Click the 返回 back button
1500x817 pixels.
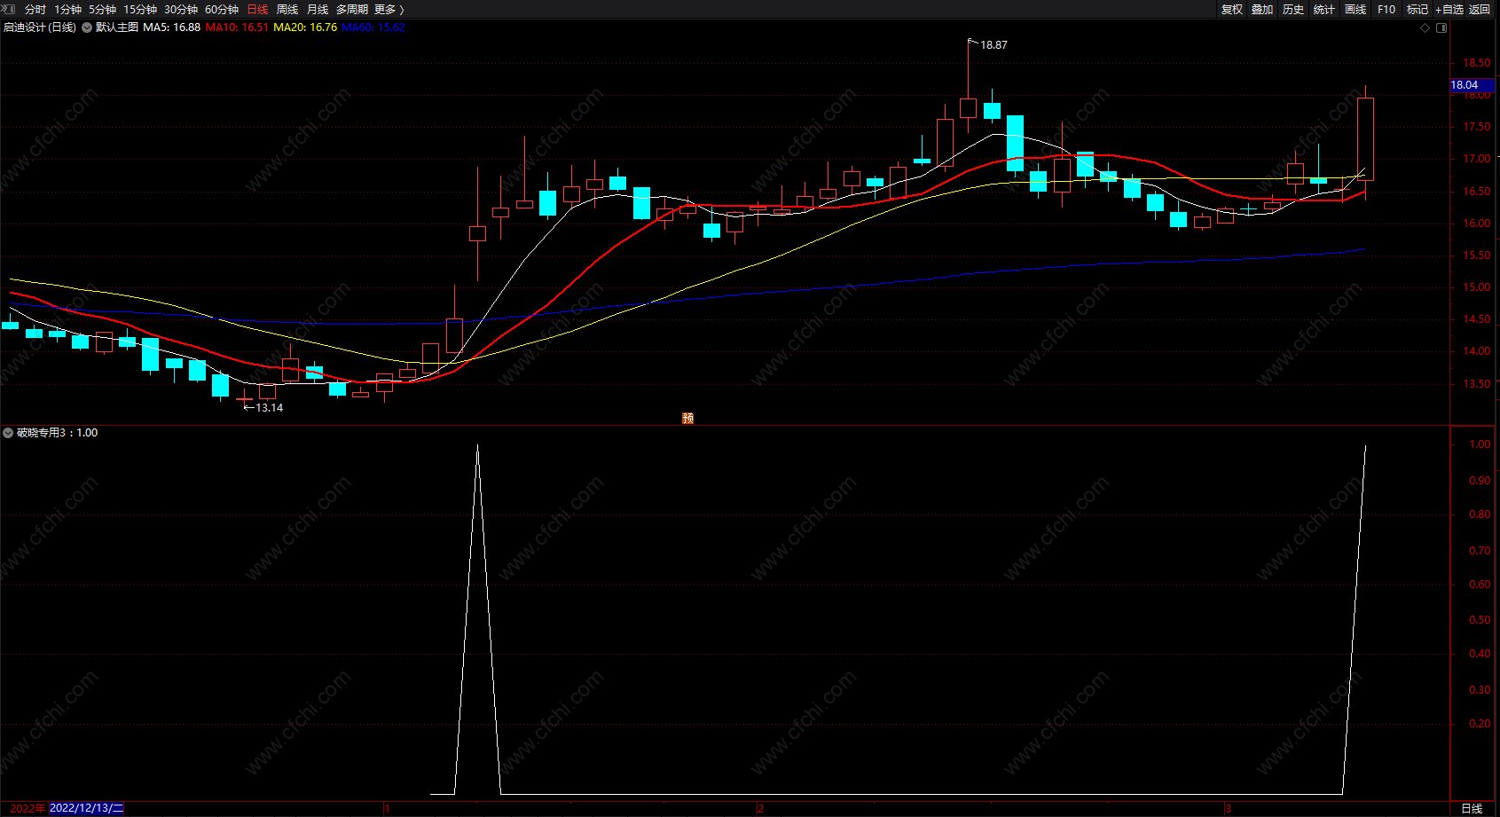1480,9
